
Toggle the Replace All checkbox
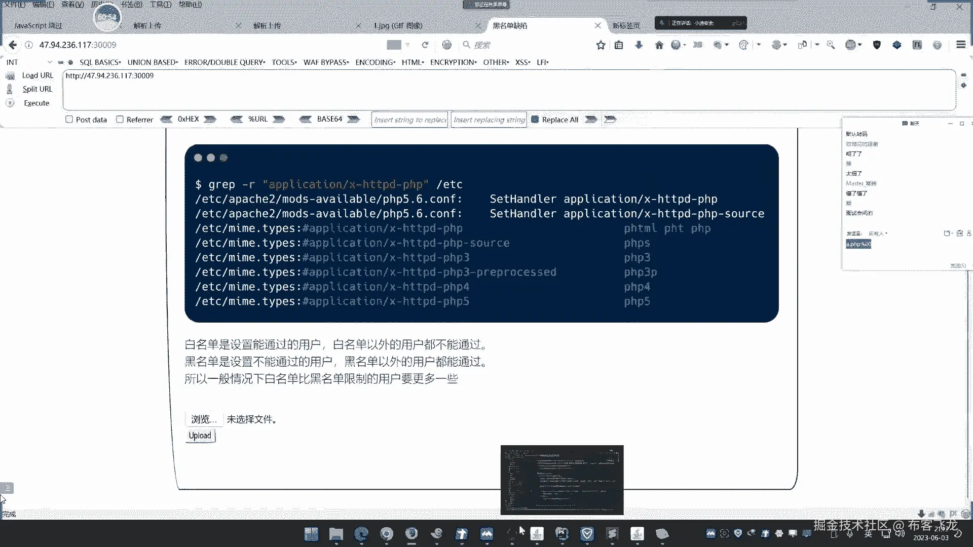[535, 120]
